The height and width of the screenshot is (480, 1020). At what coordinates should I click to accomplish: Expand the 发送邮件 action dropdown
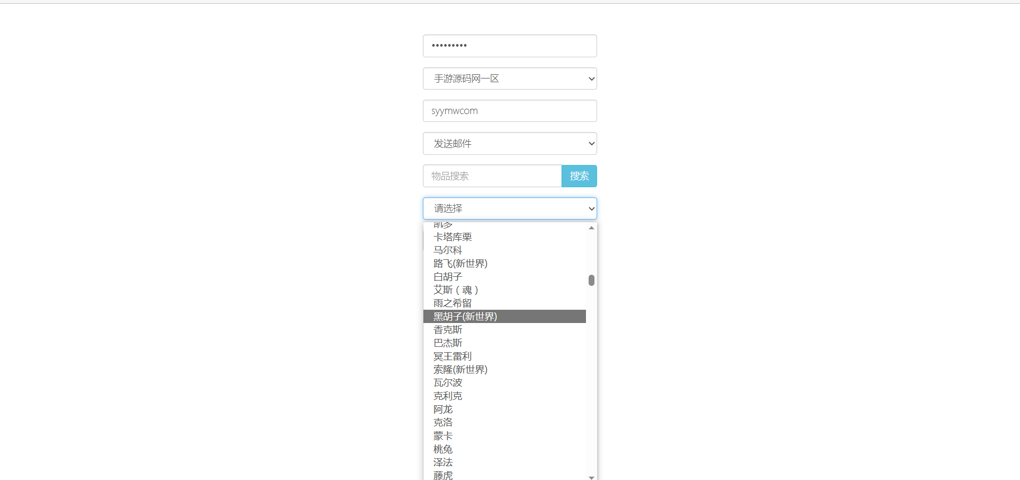[x=509, y=144]
